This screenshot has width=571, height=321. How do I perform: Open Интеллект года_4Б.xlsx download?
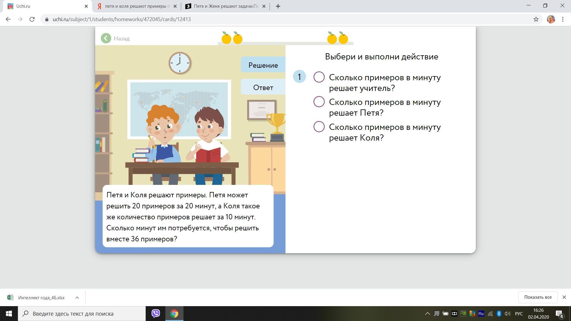point(41,298)
